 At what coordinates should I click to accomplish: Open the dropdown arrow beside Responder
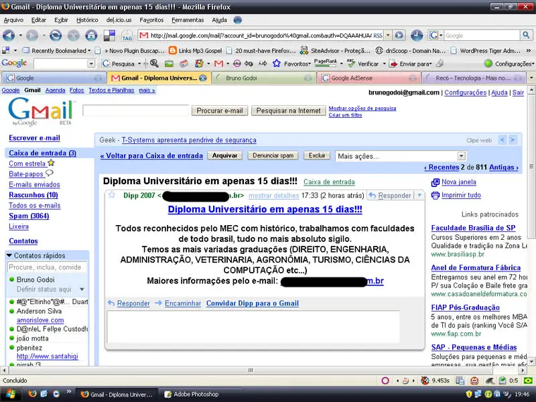tap(419, 195)
